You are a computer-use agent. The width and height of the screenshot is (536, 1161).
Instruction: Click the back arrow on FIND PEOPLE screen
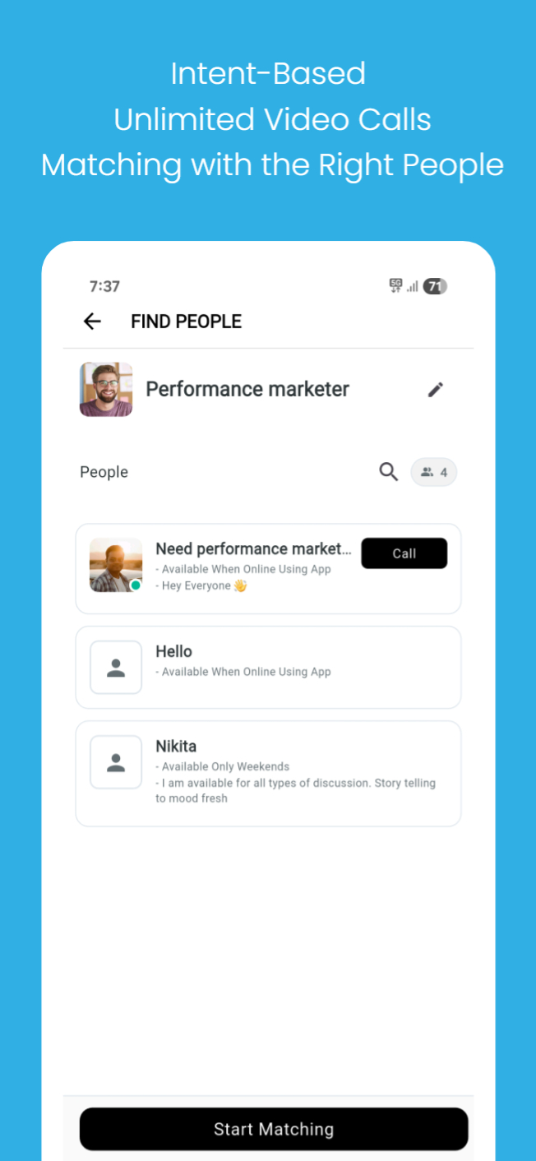(x=91, y=321)
